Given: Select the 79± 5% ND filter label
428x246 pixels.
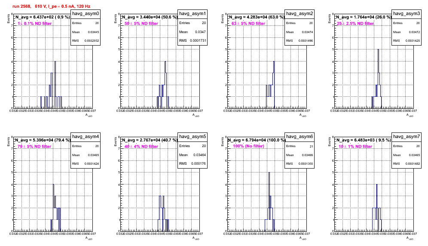Looking at the screenshot, I should [34, 147].
